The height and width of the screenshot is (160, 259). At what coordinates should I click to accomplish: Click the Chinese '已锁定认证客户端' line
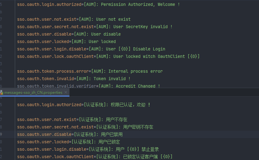[x=95, y=157]
